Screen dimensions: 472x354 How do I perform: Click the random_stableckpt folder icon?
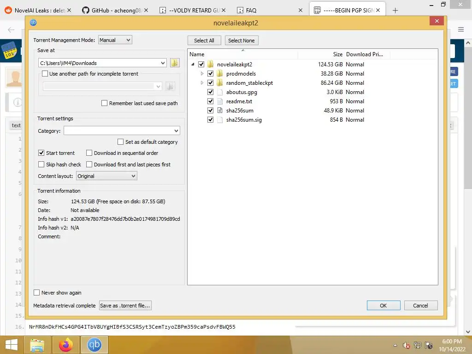[220, 83]
